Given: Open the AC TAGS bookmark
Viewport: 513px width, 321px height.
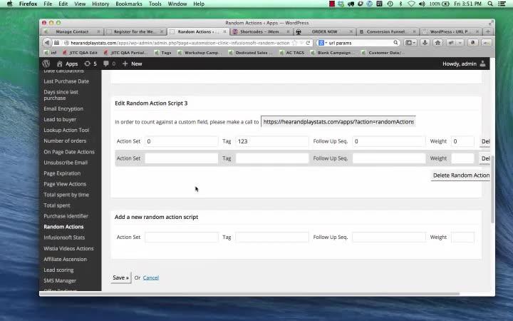Looking at the screenshot, I should (x=292, y=52).
